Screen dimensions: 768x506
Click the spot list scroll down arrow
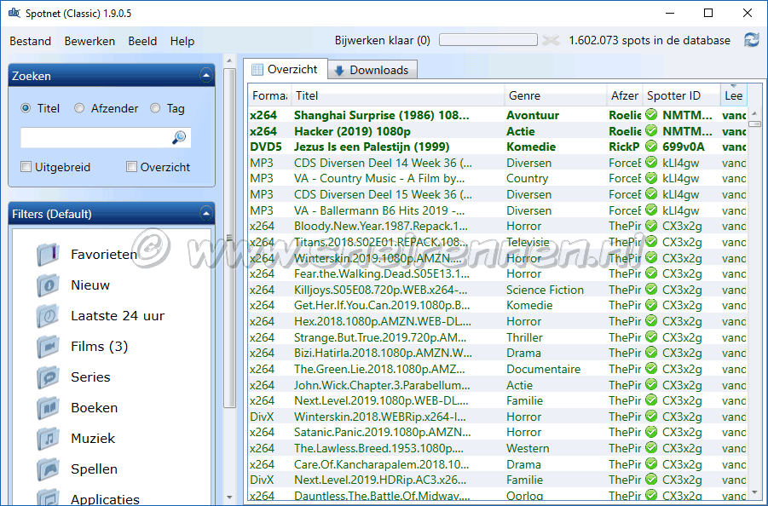tap(754, 492)
